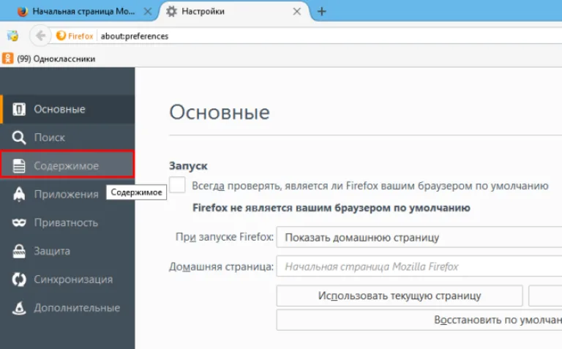Close the Настройки tab
The height and width of the screenshot is (349, 562).
point(297,12)
